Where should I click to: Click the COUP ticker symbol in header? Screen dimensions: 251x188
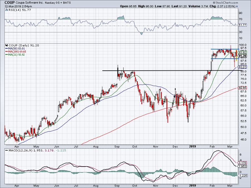tap(9, 3)
